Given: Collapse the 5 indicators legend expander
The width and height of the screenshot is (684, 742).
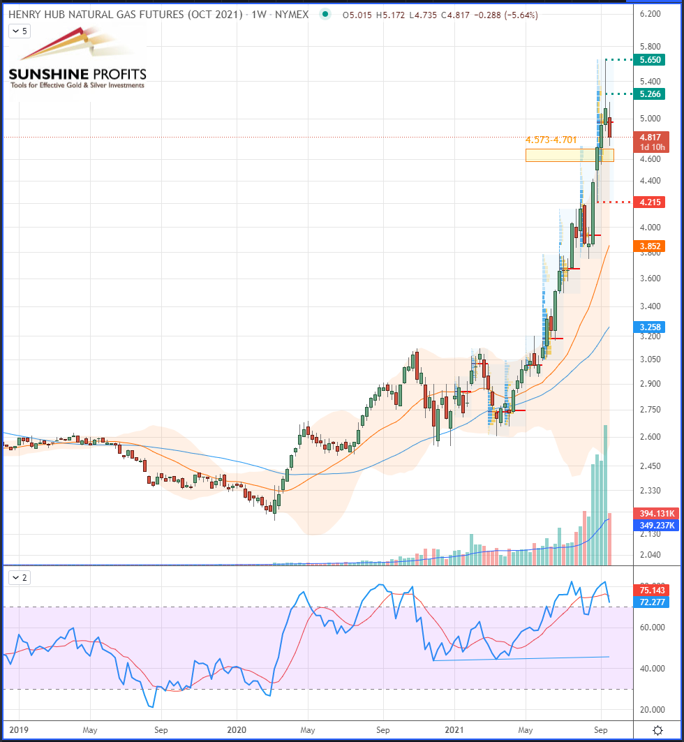Looking at the screenshot, I should point(20,31).
